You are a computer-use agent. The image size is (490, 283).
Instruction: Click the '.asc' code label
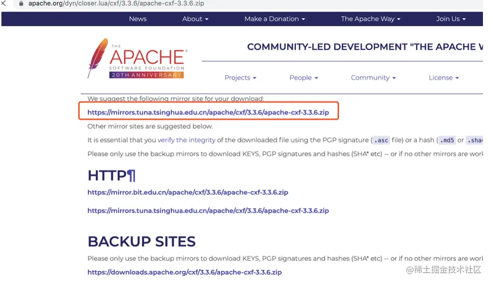(x=381, y=141)
